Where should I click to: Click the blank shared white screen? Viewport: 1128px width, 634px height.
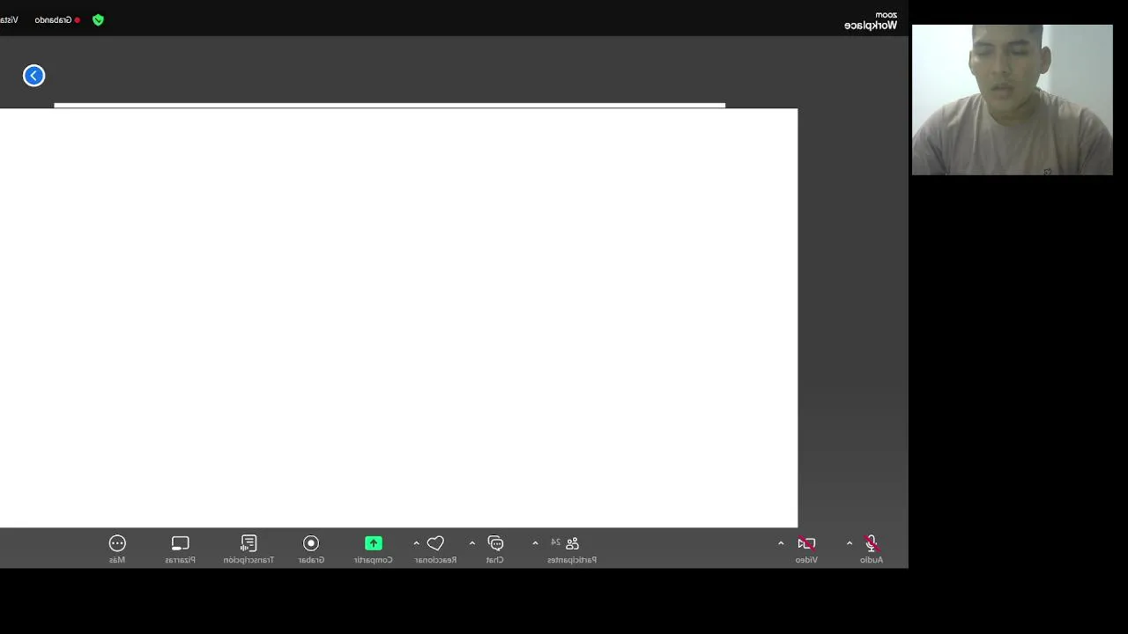(x=398, y=318)
